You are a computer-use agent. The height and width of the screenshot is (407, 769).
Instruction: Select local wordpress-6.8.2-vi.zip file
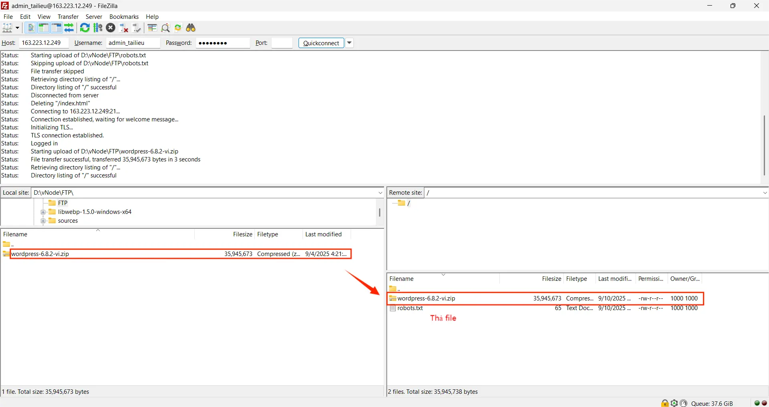tap(176, 254)
